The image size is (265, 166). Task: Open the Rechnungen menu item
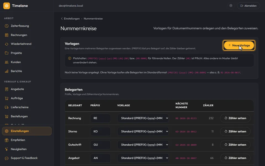click(27, 35)
